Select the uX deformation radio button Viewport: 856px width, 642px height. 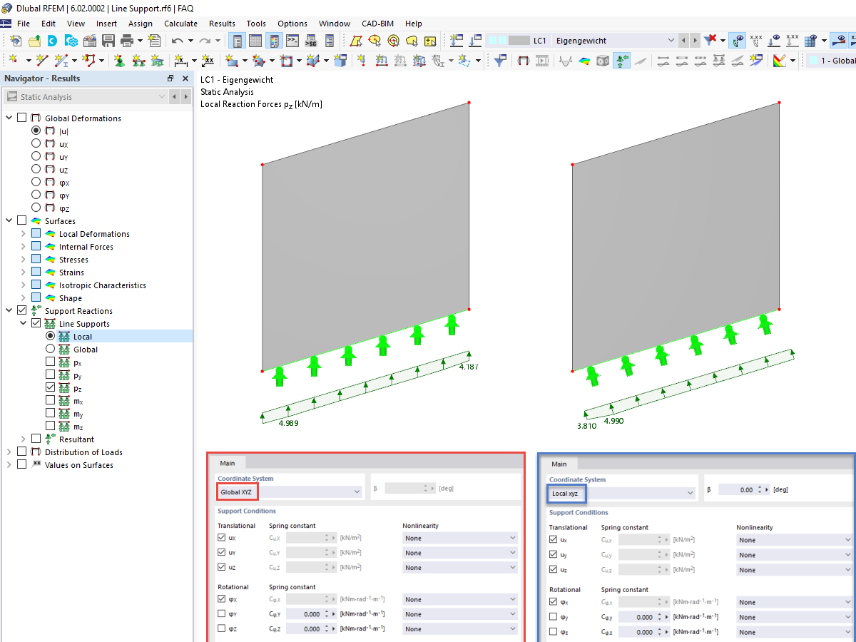coord(36,144)
